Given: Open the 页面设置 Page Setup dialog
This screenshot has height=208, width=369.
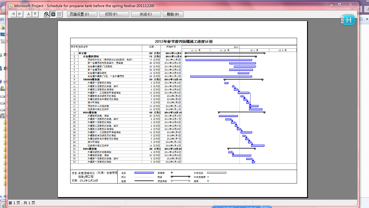Looking at the screenshot, I should click(82, 14).
